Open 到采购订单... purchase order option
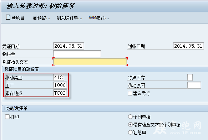 pyautogui.click(x=69, y=18)
